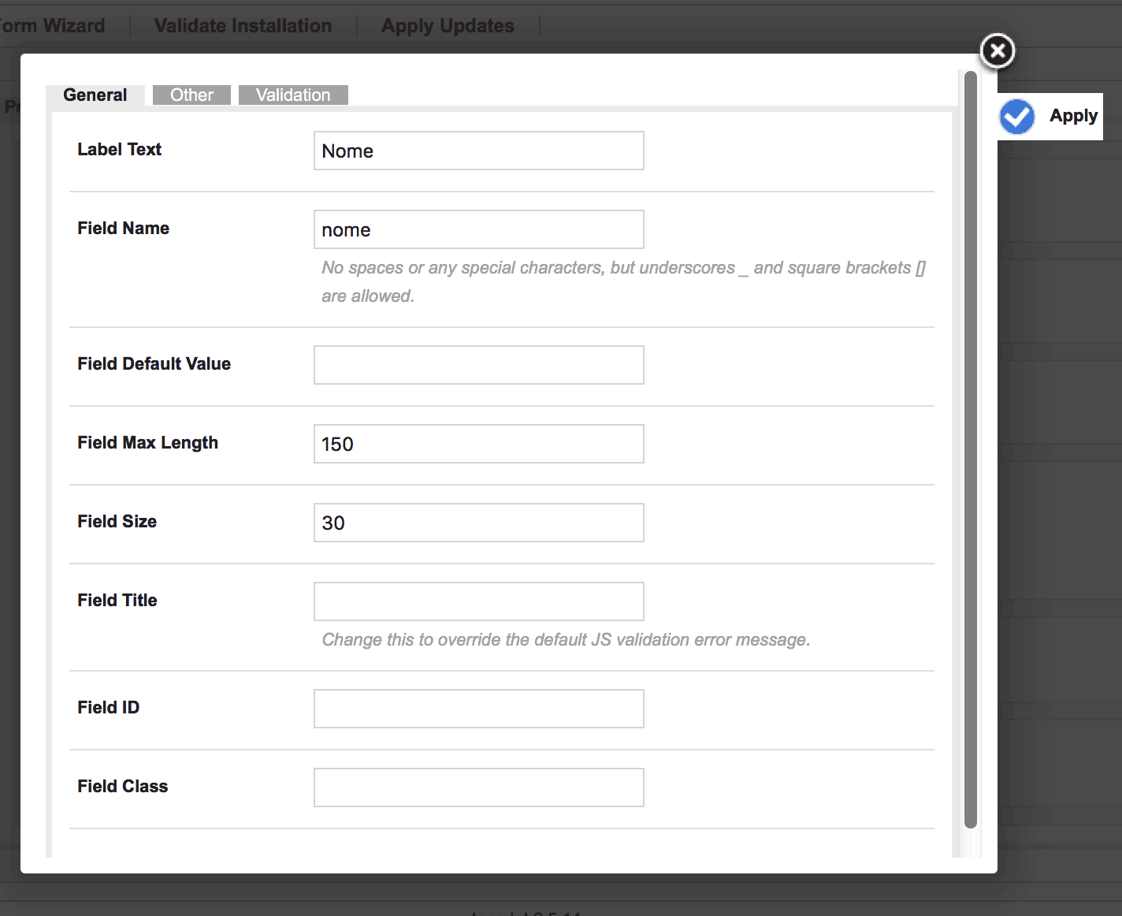Screen dimensions: 1122x916
Task: Click the Field Max Length label
Action: coord(147,443)
